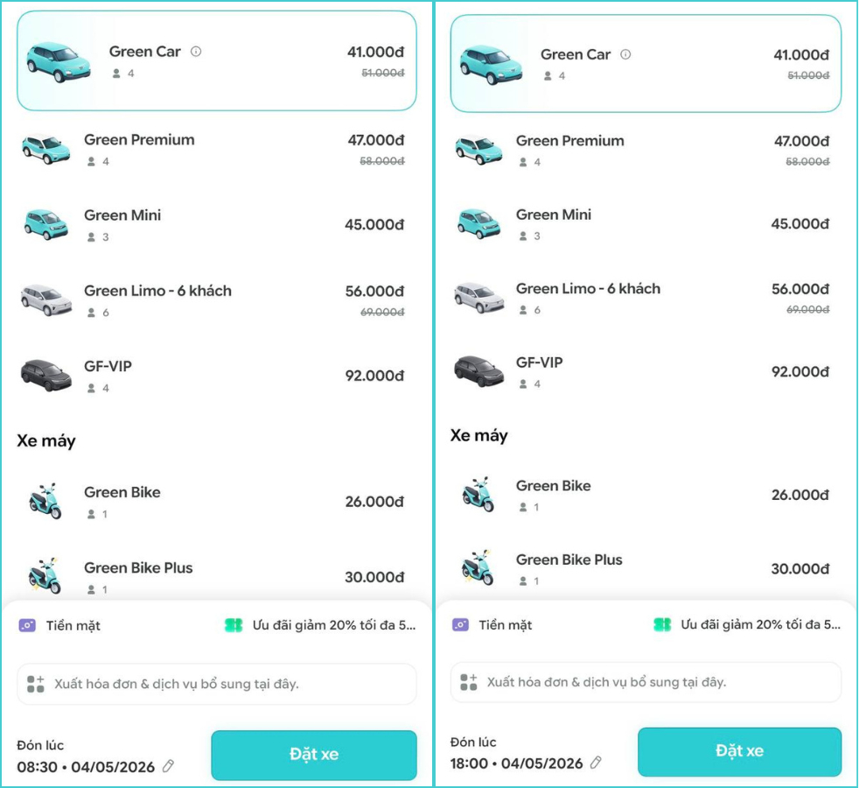Edit pickup time pencil icon beside 18:00
The height and width of the screenshot is (788, 859).
click(596, 763)
